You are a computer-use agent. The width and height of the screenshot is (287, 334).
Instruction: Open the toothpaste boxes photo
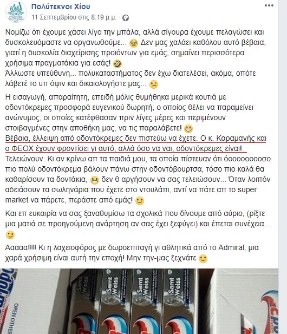click(139, 301)
